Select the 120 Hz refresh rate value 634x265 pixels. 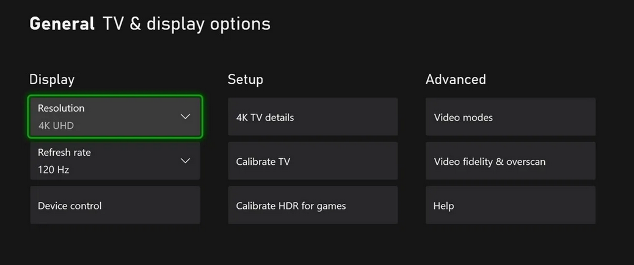click(53, 170)
